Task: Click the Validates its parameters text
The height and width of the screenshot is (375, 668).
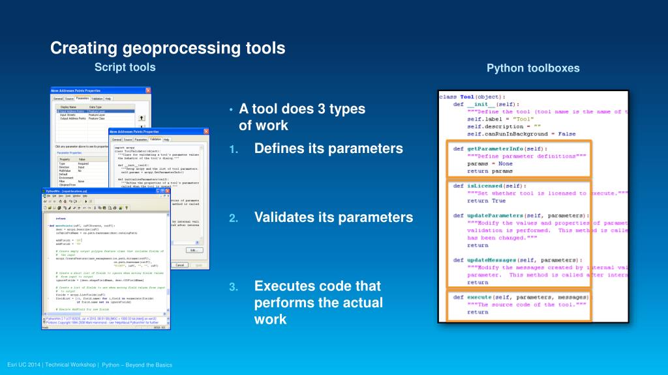Action: [333, 217]
